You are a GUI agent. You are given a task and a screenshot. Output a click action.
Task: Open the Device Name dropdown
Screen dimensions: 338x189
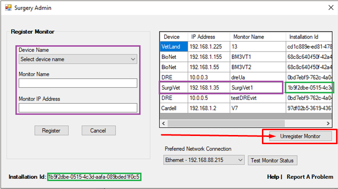pos(78,59)
